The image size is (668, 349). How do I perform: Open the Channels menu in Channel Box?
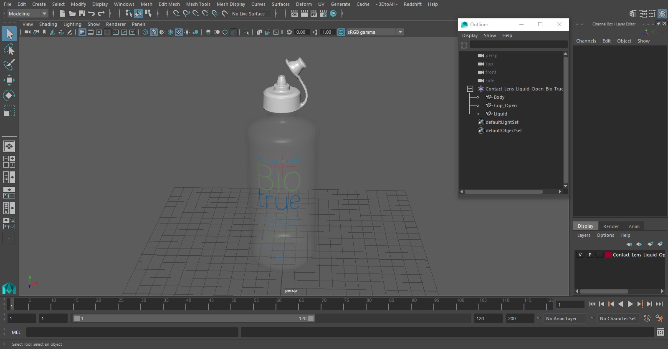(x=586, y=41)
